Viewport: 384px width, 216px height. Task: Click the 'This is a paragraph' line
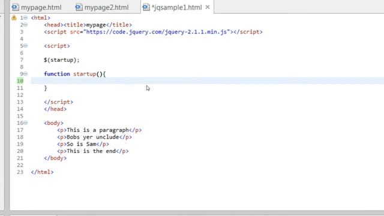[99, 130]
